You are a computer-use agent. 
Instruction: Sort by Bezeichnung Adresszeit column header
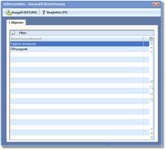tap(77, 39)
